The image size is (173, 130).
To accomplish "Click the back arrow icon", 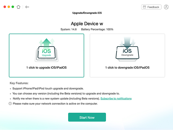I will click(27, 7).
